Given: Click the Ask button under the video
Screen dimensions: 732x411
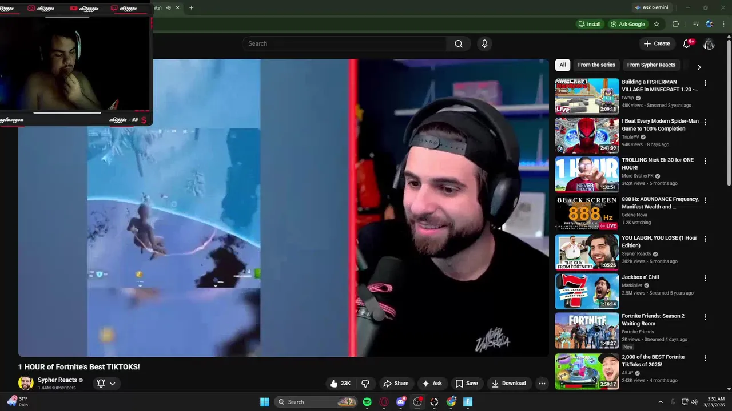Looking at the screenshot, I should click(432, 384).
